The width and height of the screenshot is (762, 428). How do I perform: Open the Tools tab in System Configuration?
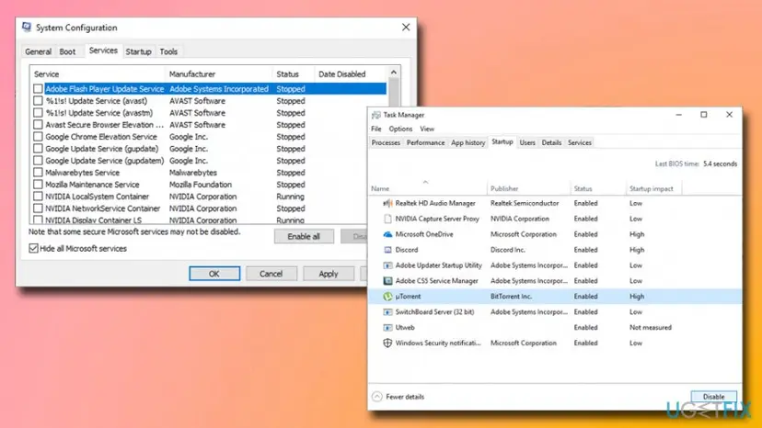(168, 51)
